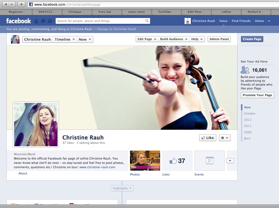Screen dimensions: 279x208
Task: Expand the Edit Page dropdown
Action: [x=147, y=39]
